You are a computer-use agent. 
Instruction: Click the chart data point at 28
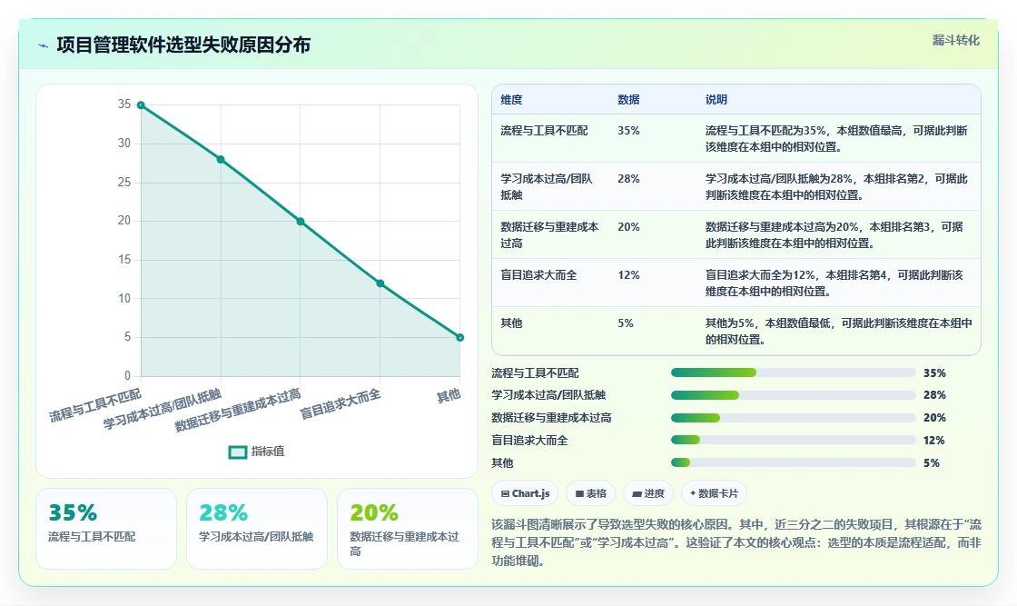(x=221, y=160)
